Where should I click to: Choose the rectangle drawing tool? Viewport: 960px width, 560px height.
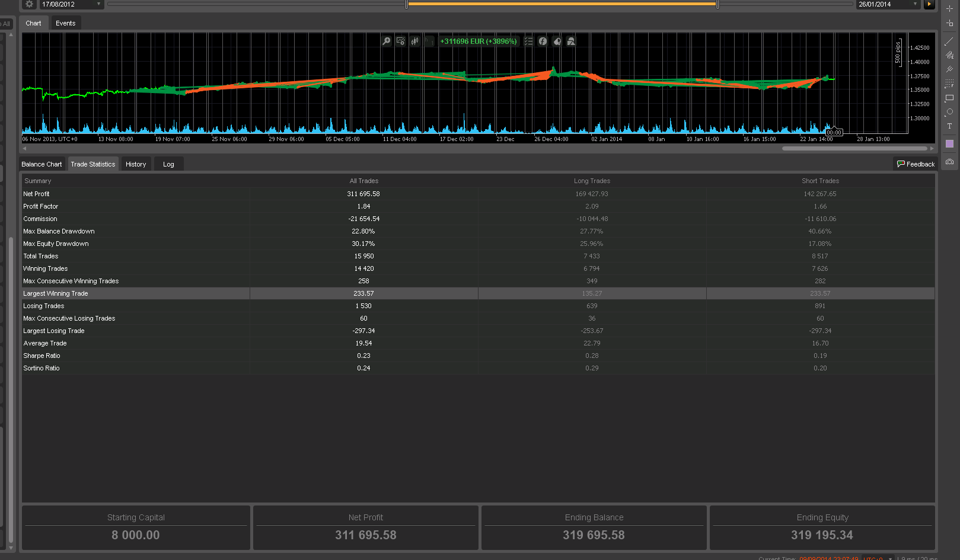point(949,98)
